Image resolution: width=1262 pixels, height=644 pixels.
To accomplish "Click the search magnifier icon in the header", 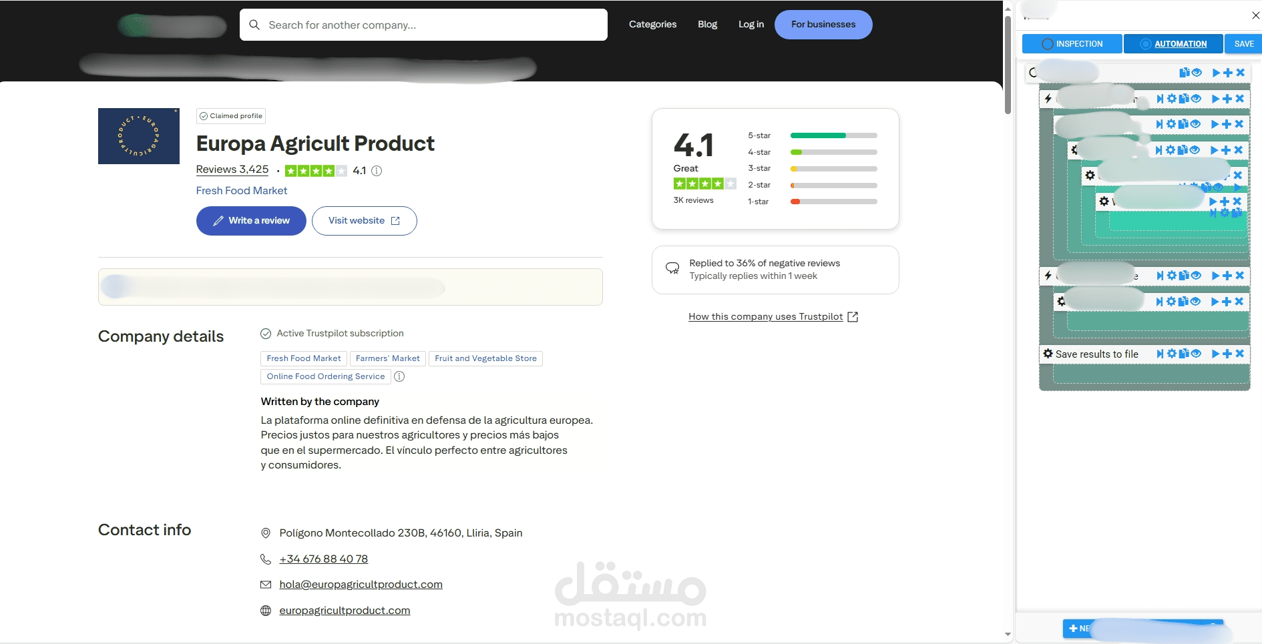I will tap(254, 25).
